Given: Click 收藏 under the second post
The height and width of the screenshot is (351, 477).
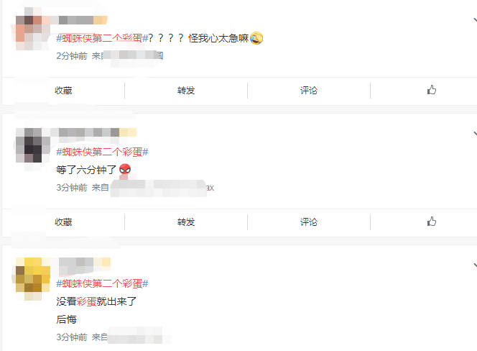Looking at the screenshot, I should tap(63, 222).
